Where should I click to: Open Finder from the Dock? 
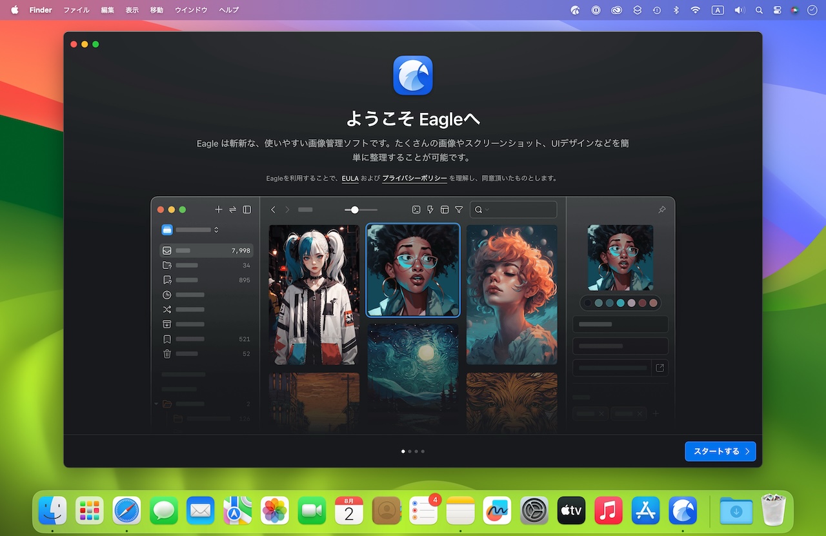[53, 511]
